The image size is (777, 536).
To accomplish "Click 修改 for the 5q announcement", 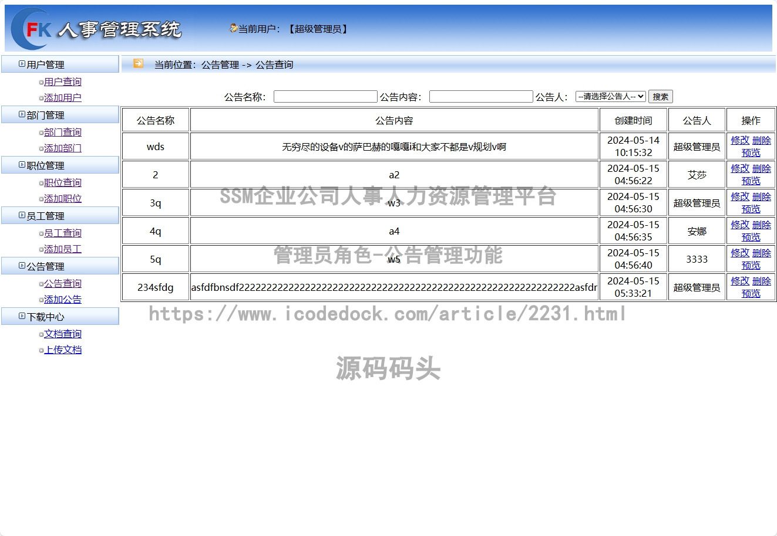I will pos(740,253).
